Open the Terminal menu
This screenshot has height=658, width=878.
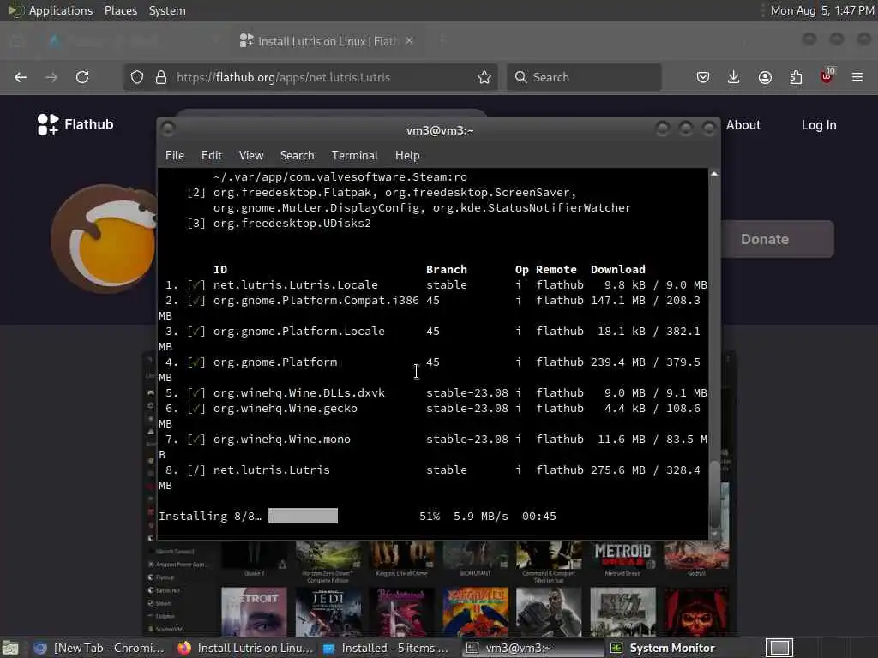coord(354,156)
